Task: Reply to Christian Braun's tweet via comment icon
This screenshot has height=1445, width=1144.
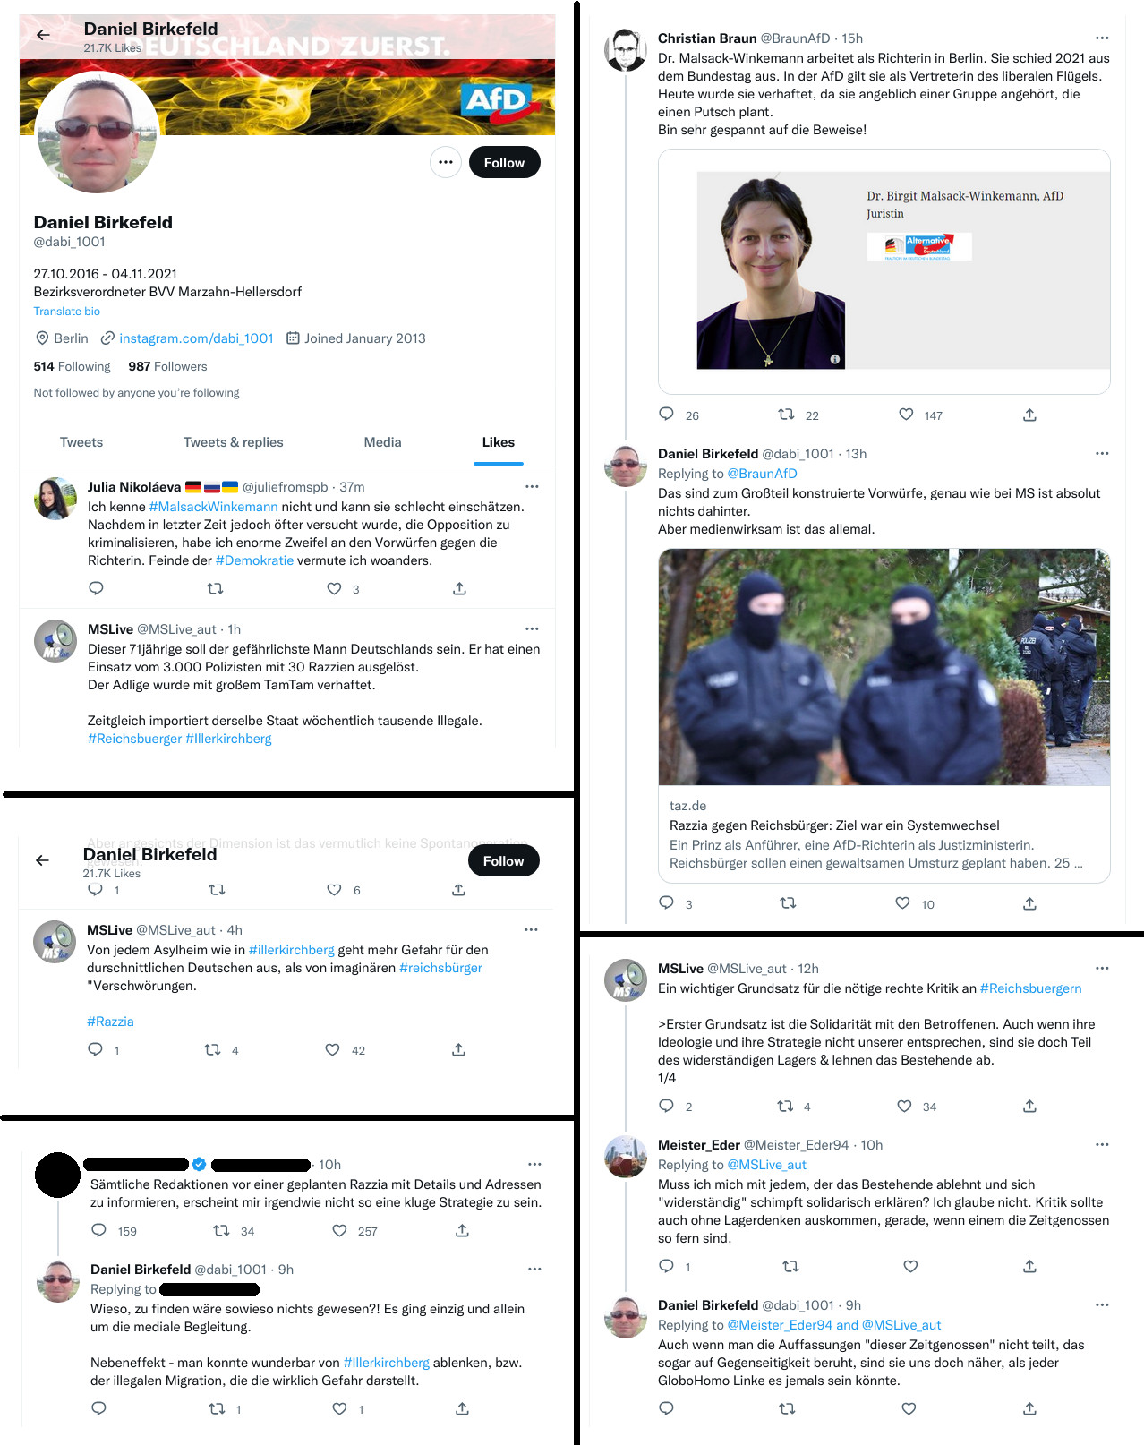Action: point(666,414)
